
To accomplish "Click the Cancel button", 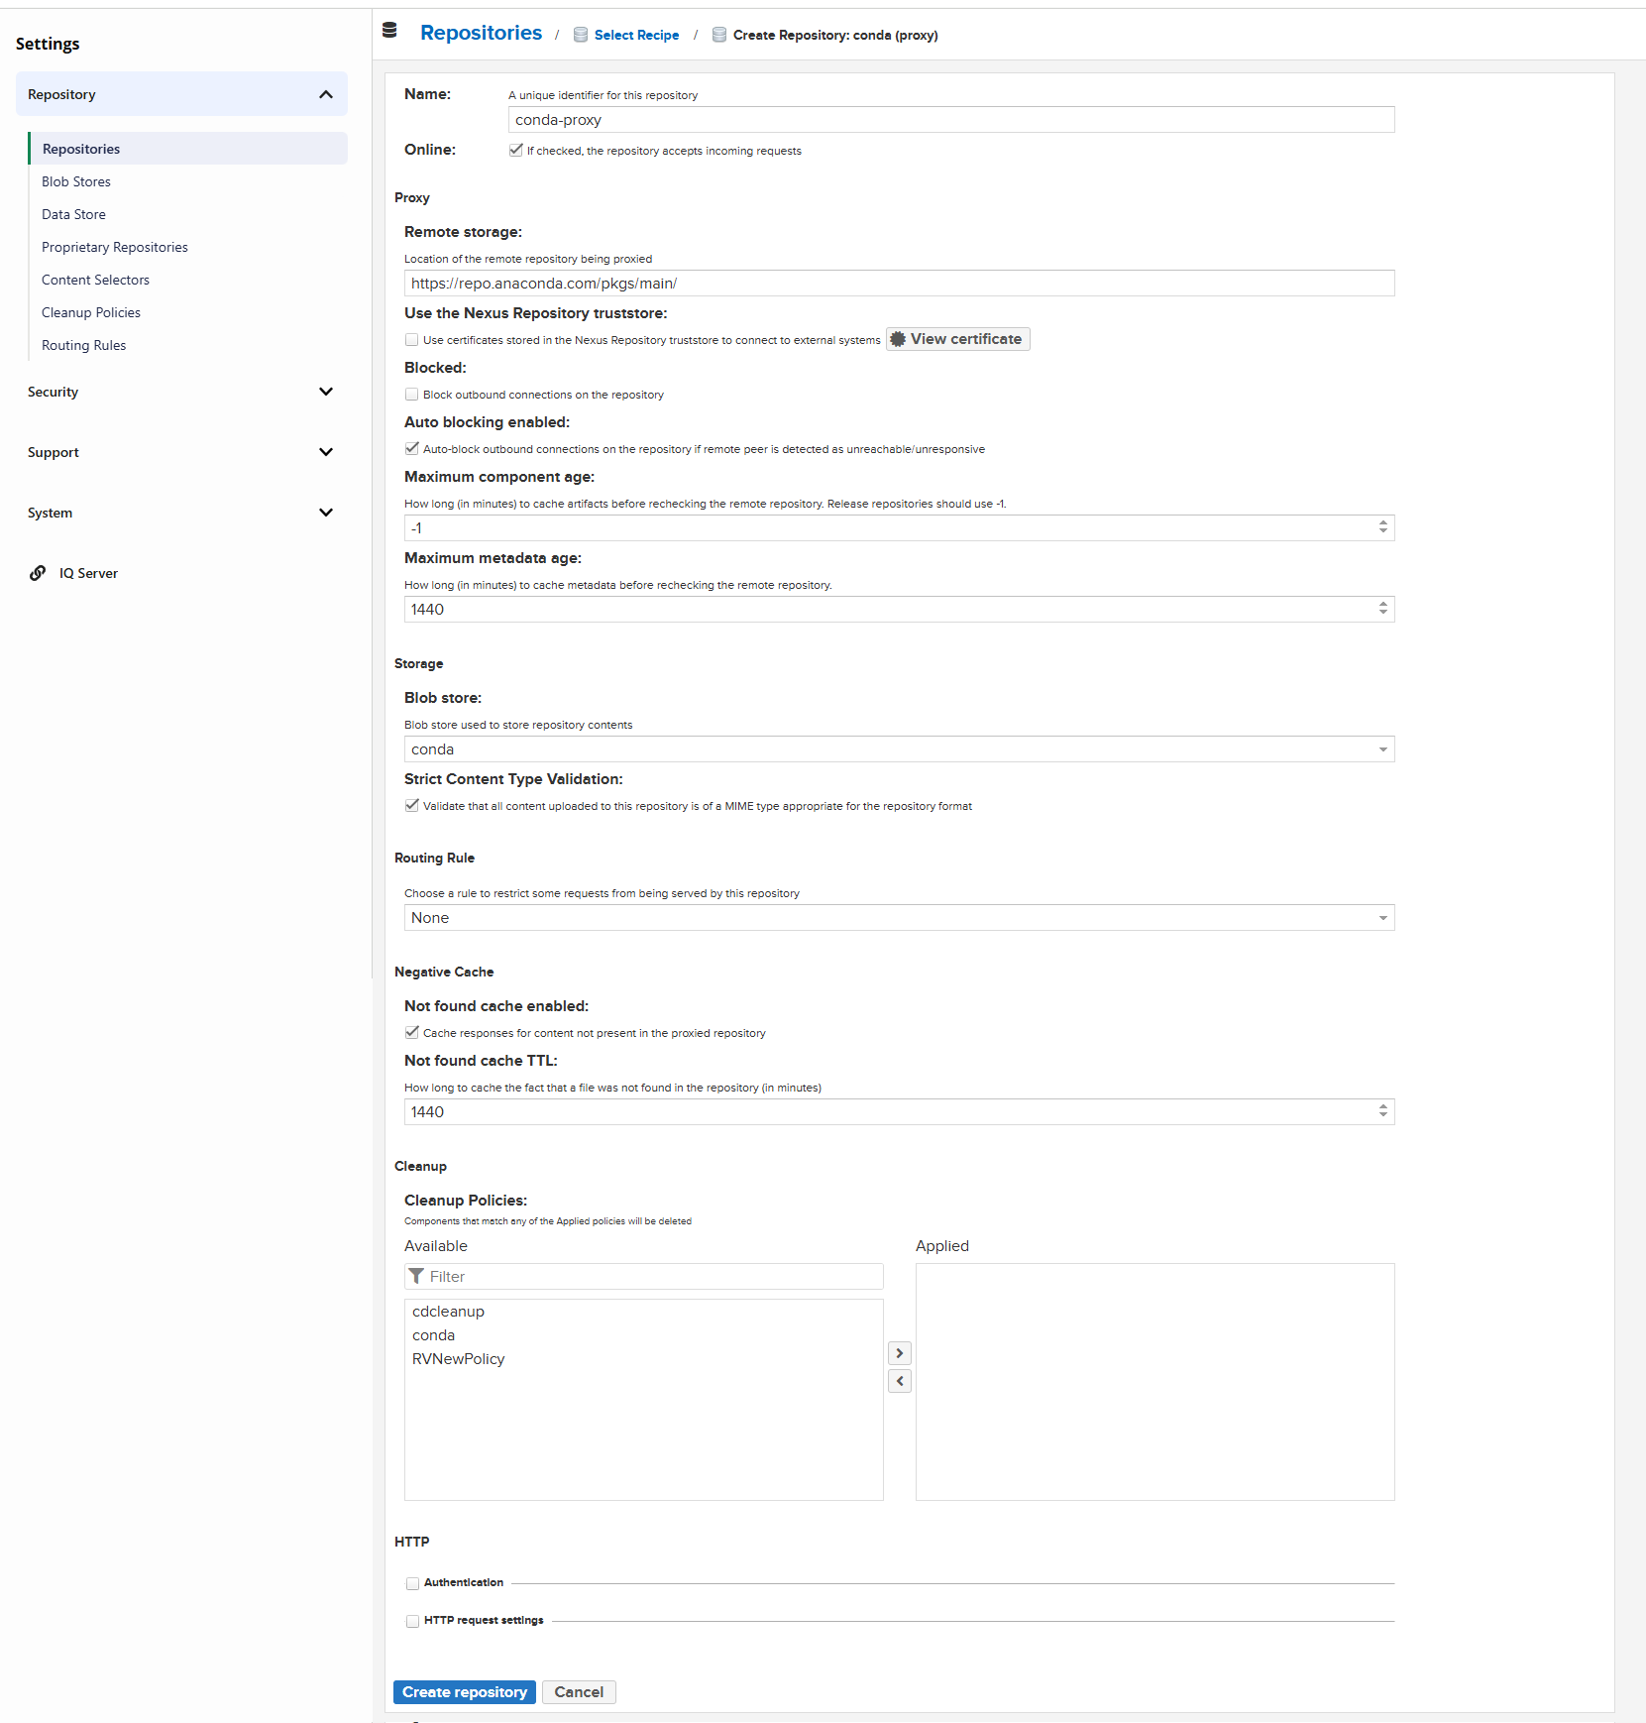I will (x=579, y=1692).
